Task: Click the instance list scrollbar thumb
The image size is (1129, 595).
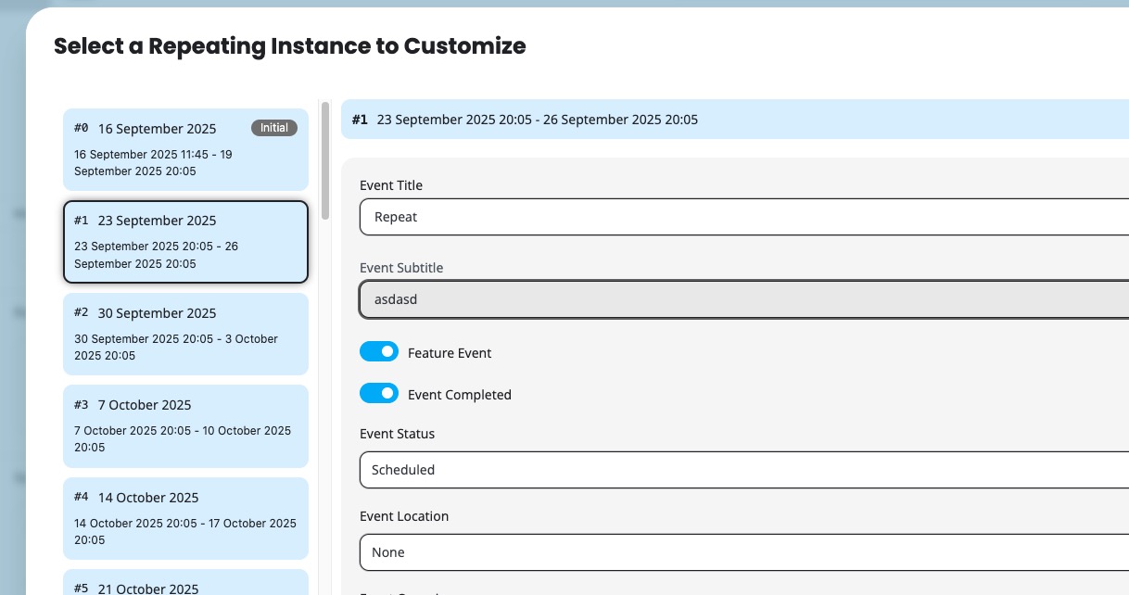Action: [x=325, y=160]
